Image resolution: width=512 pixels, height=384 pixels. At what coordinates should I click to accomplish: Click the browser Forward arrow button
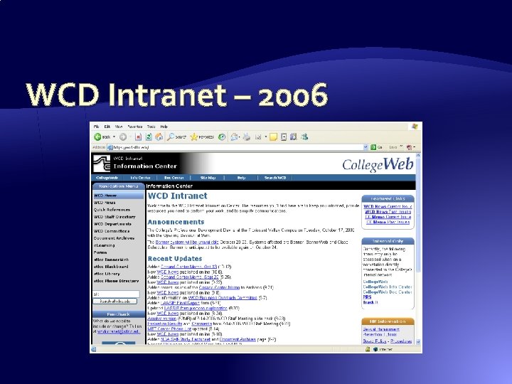click(x=123, y=137)
